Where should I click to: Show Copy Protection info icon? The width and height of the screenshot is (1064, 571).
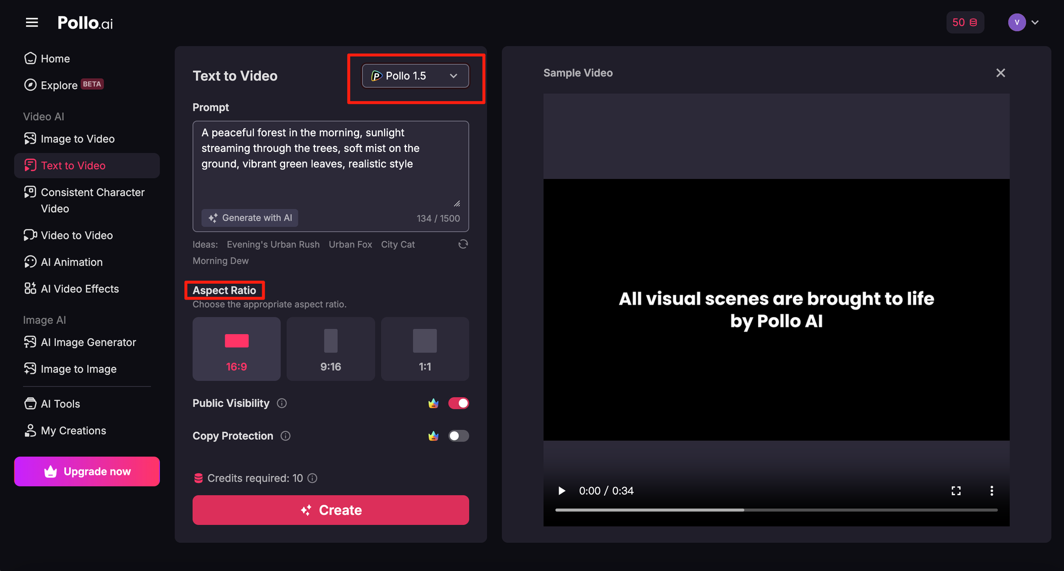286,436
